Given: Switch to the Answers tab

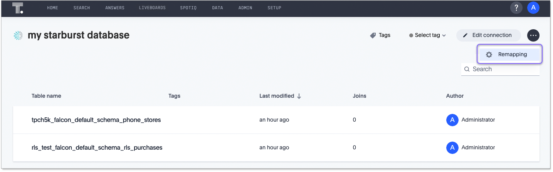Looking at the screenshot, I should click(114, 8).
